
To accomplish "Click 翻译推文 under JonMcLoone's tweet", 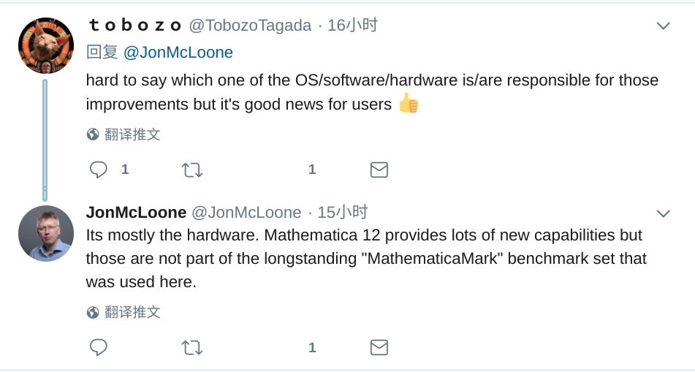I will [x=132, y=313].
